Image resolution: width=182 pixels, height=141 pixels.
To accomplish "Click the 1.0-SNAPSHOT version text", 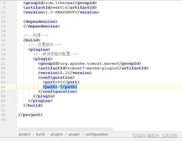I will click(60, 12).
